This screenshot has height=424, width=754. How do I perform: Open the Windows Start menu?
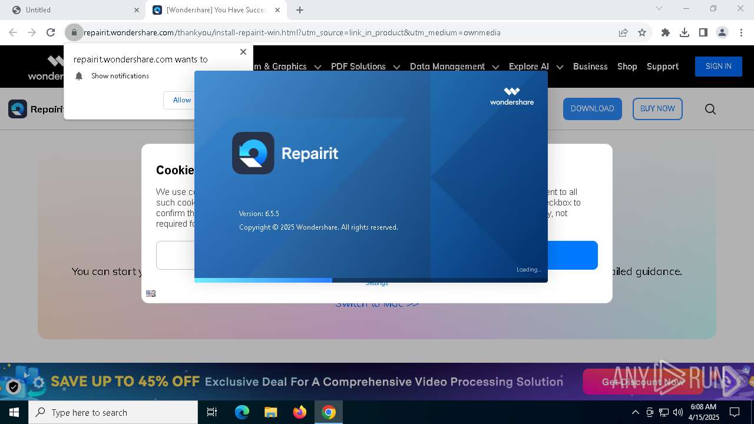pos(14,412)
